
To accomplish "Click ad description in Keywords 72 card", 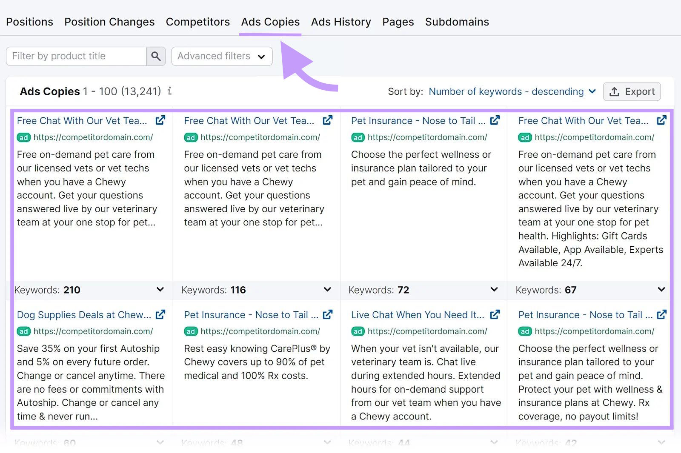I will coord(421,168).
